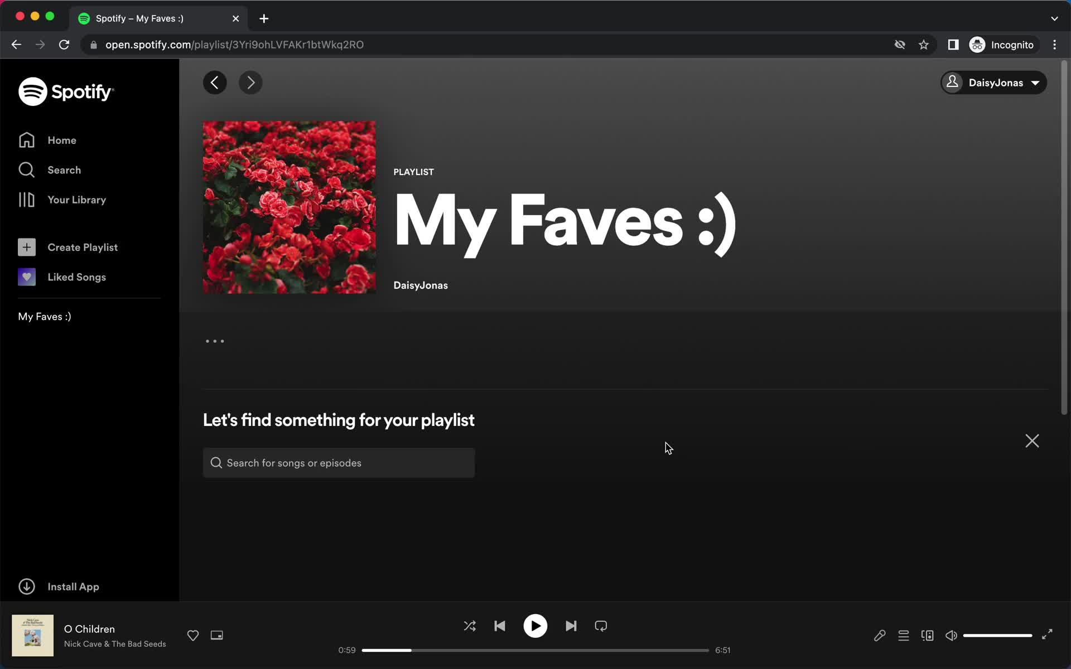
Task: Close the song search suggestion panel
Action: point(1033,440)
